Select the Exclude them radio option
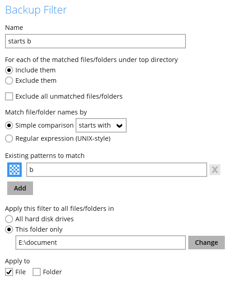233x281 pixels. tap(9, 81)
